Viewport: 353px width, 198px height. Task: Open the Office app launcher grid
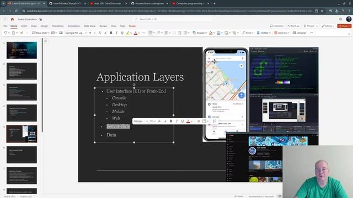pos(4,19)
